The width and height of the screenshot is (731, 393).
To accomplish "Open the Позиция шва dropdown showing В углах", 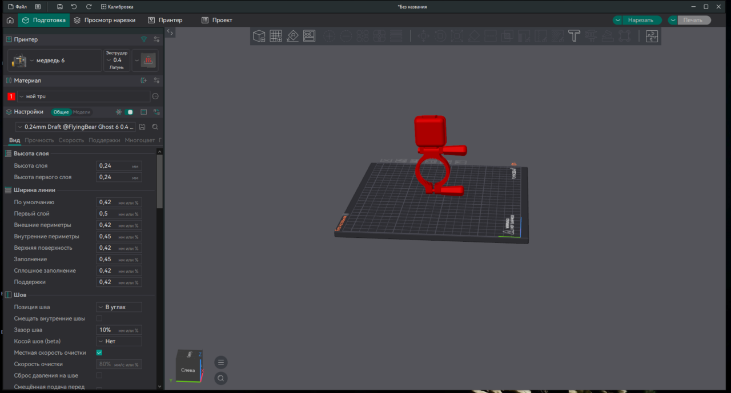I will point(119,307).
